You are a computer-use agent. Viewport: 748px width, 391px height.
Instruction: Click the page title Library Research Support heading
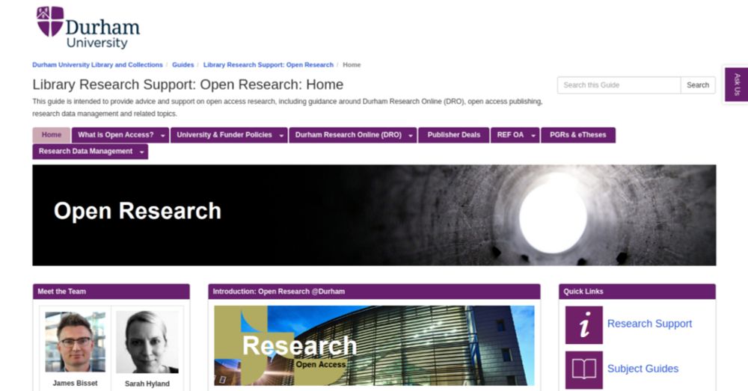[188, 84]
